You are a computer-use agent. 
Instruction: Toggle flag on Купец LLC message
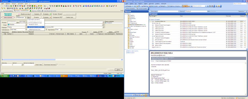click(x=245, y=23)
